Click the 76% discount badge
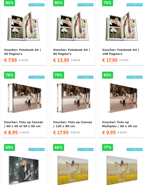The width and height of the screenshot is (143, 185). pyautogui.click(x=107, y=3)
